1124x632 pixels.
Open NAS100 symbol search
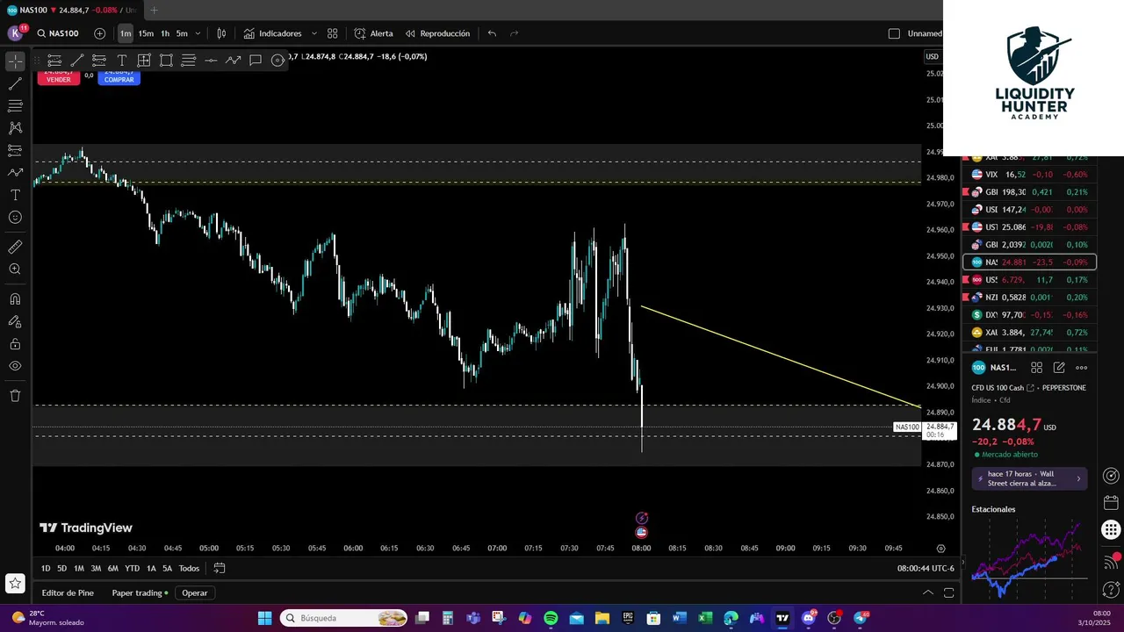pos(58,33)
